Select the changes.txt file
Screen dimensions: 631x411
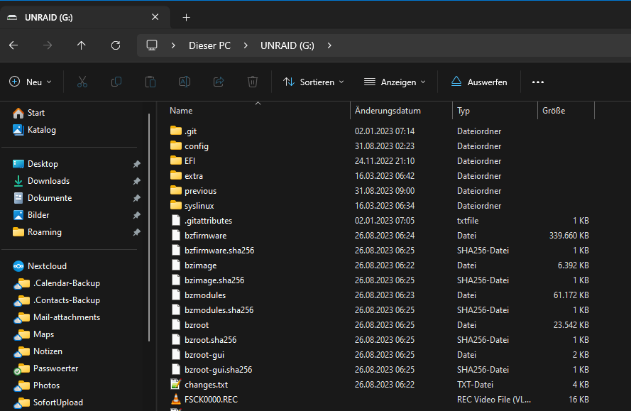(206, 385)
